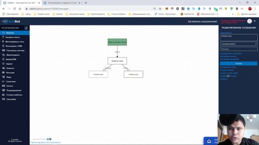
Task: Open Chrome three-dot menu
Action: pos(255,9)
